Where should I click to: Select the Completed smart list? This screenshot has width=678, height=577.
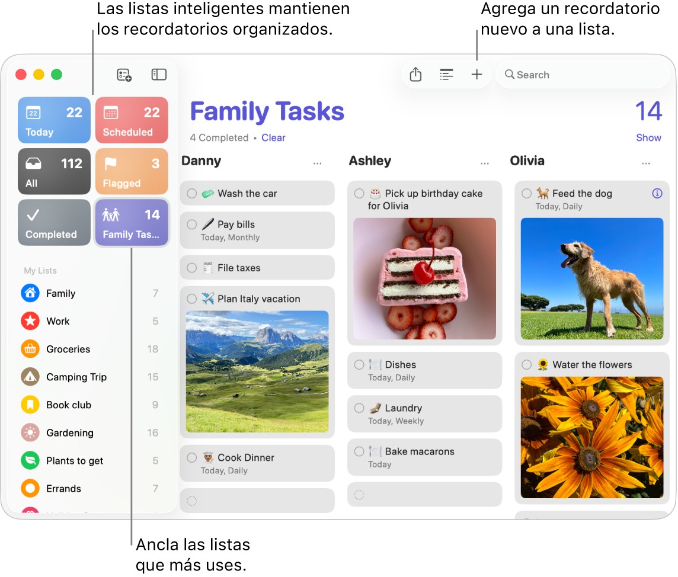(x=54, y=222)
